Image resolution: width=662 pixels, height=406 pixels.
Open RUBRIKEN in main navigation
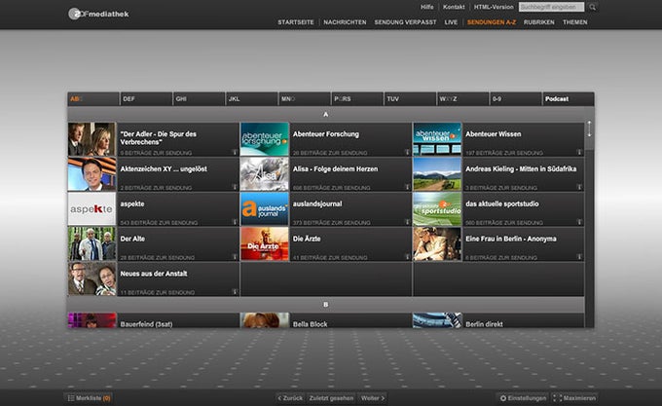[x=539, y=22]
